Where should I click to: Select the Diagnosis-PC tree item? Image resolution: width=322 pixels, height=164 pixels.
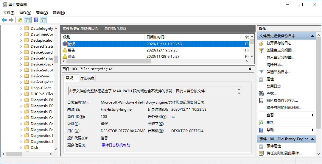click(x=42, y=106)
